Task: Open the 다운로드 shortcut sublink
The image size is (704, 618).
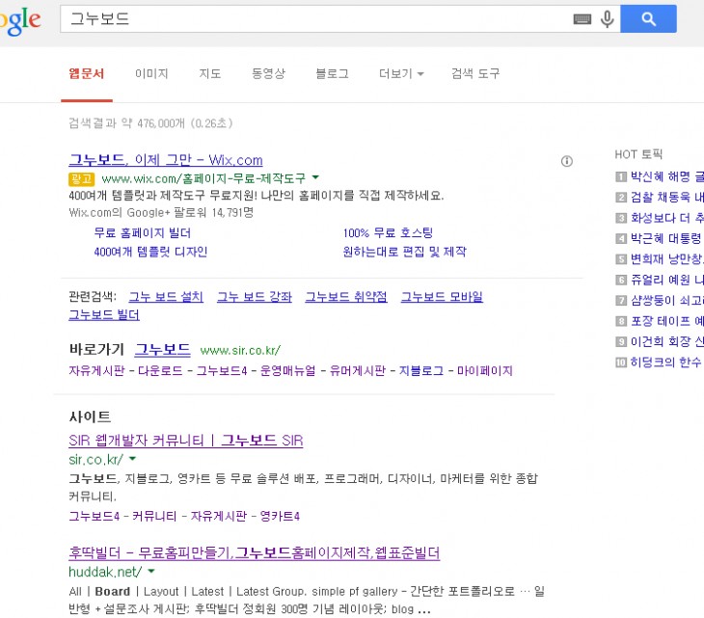Action: tap(160, 371)
